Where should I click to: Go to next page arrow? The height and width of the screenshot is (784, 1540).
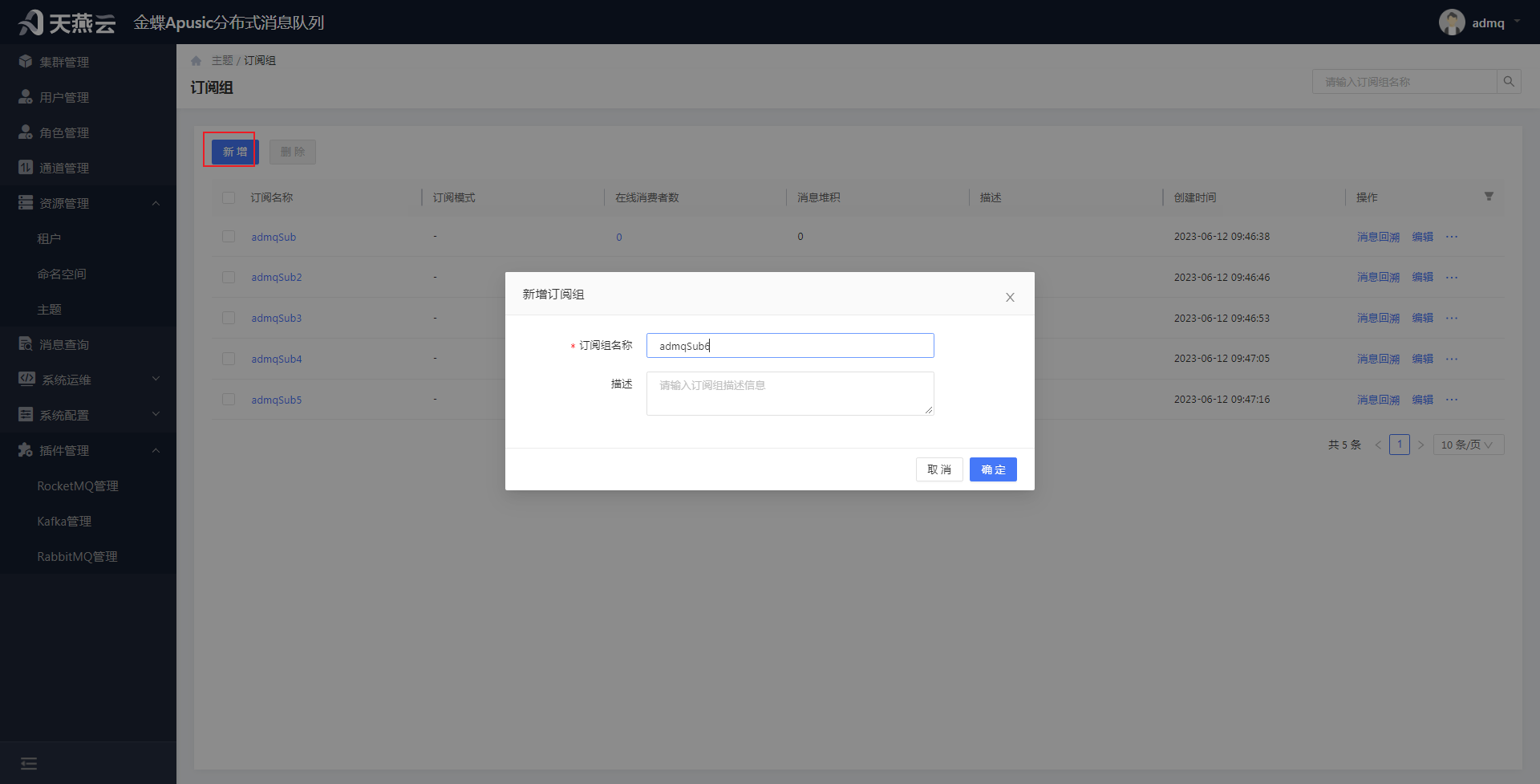(x=1420, y=445)
